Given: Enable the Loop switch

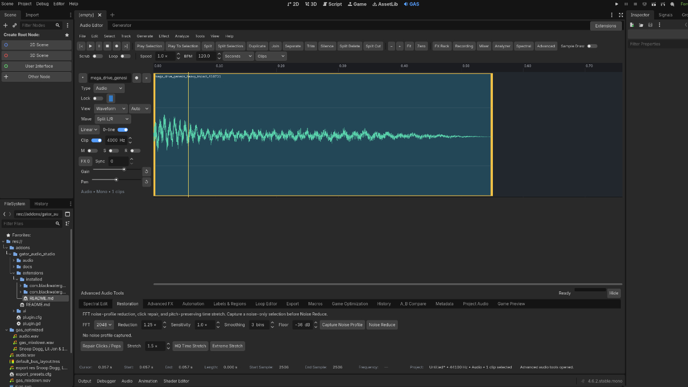Looking at the screenshot, I should pyautogui.click(x=125, y=56).
